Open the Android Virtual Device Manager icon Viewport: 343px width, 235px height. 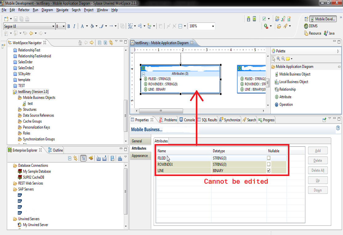point(254,19)
